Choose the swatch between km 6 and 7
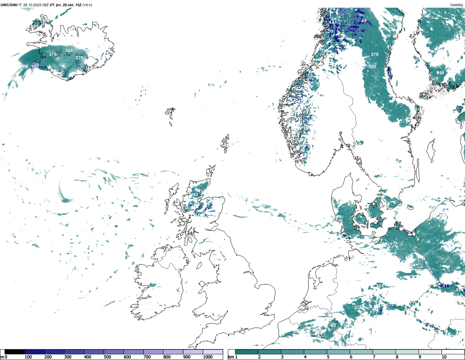The image size is (465, 360). (361, 352)
